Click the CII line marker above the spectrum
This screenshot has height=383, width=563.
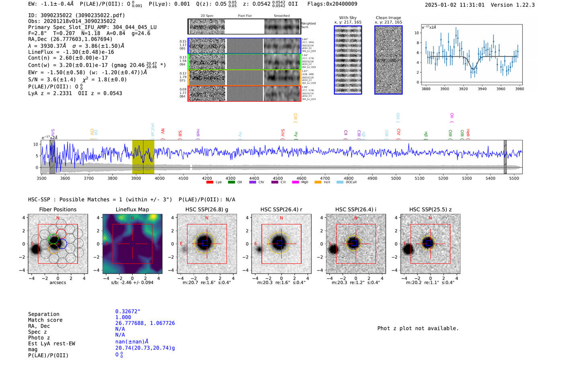click(345, 134)
